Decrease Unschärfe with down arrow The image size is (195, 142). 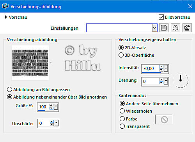coord(52,125)
